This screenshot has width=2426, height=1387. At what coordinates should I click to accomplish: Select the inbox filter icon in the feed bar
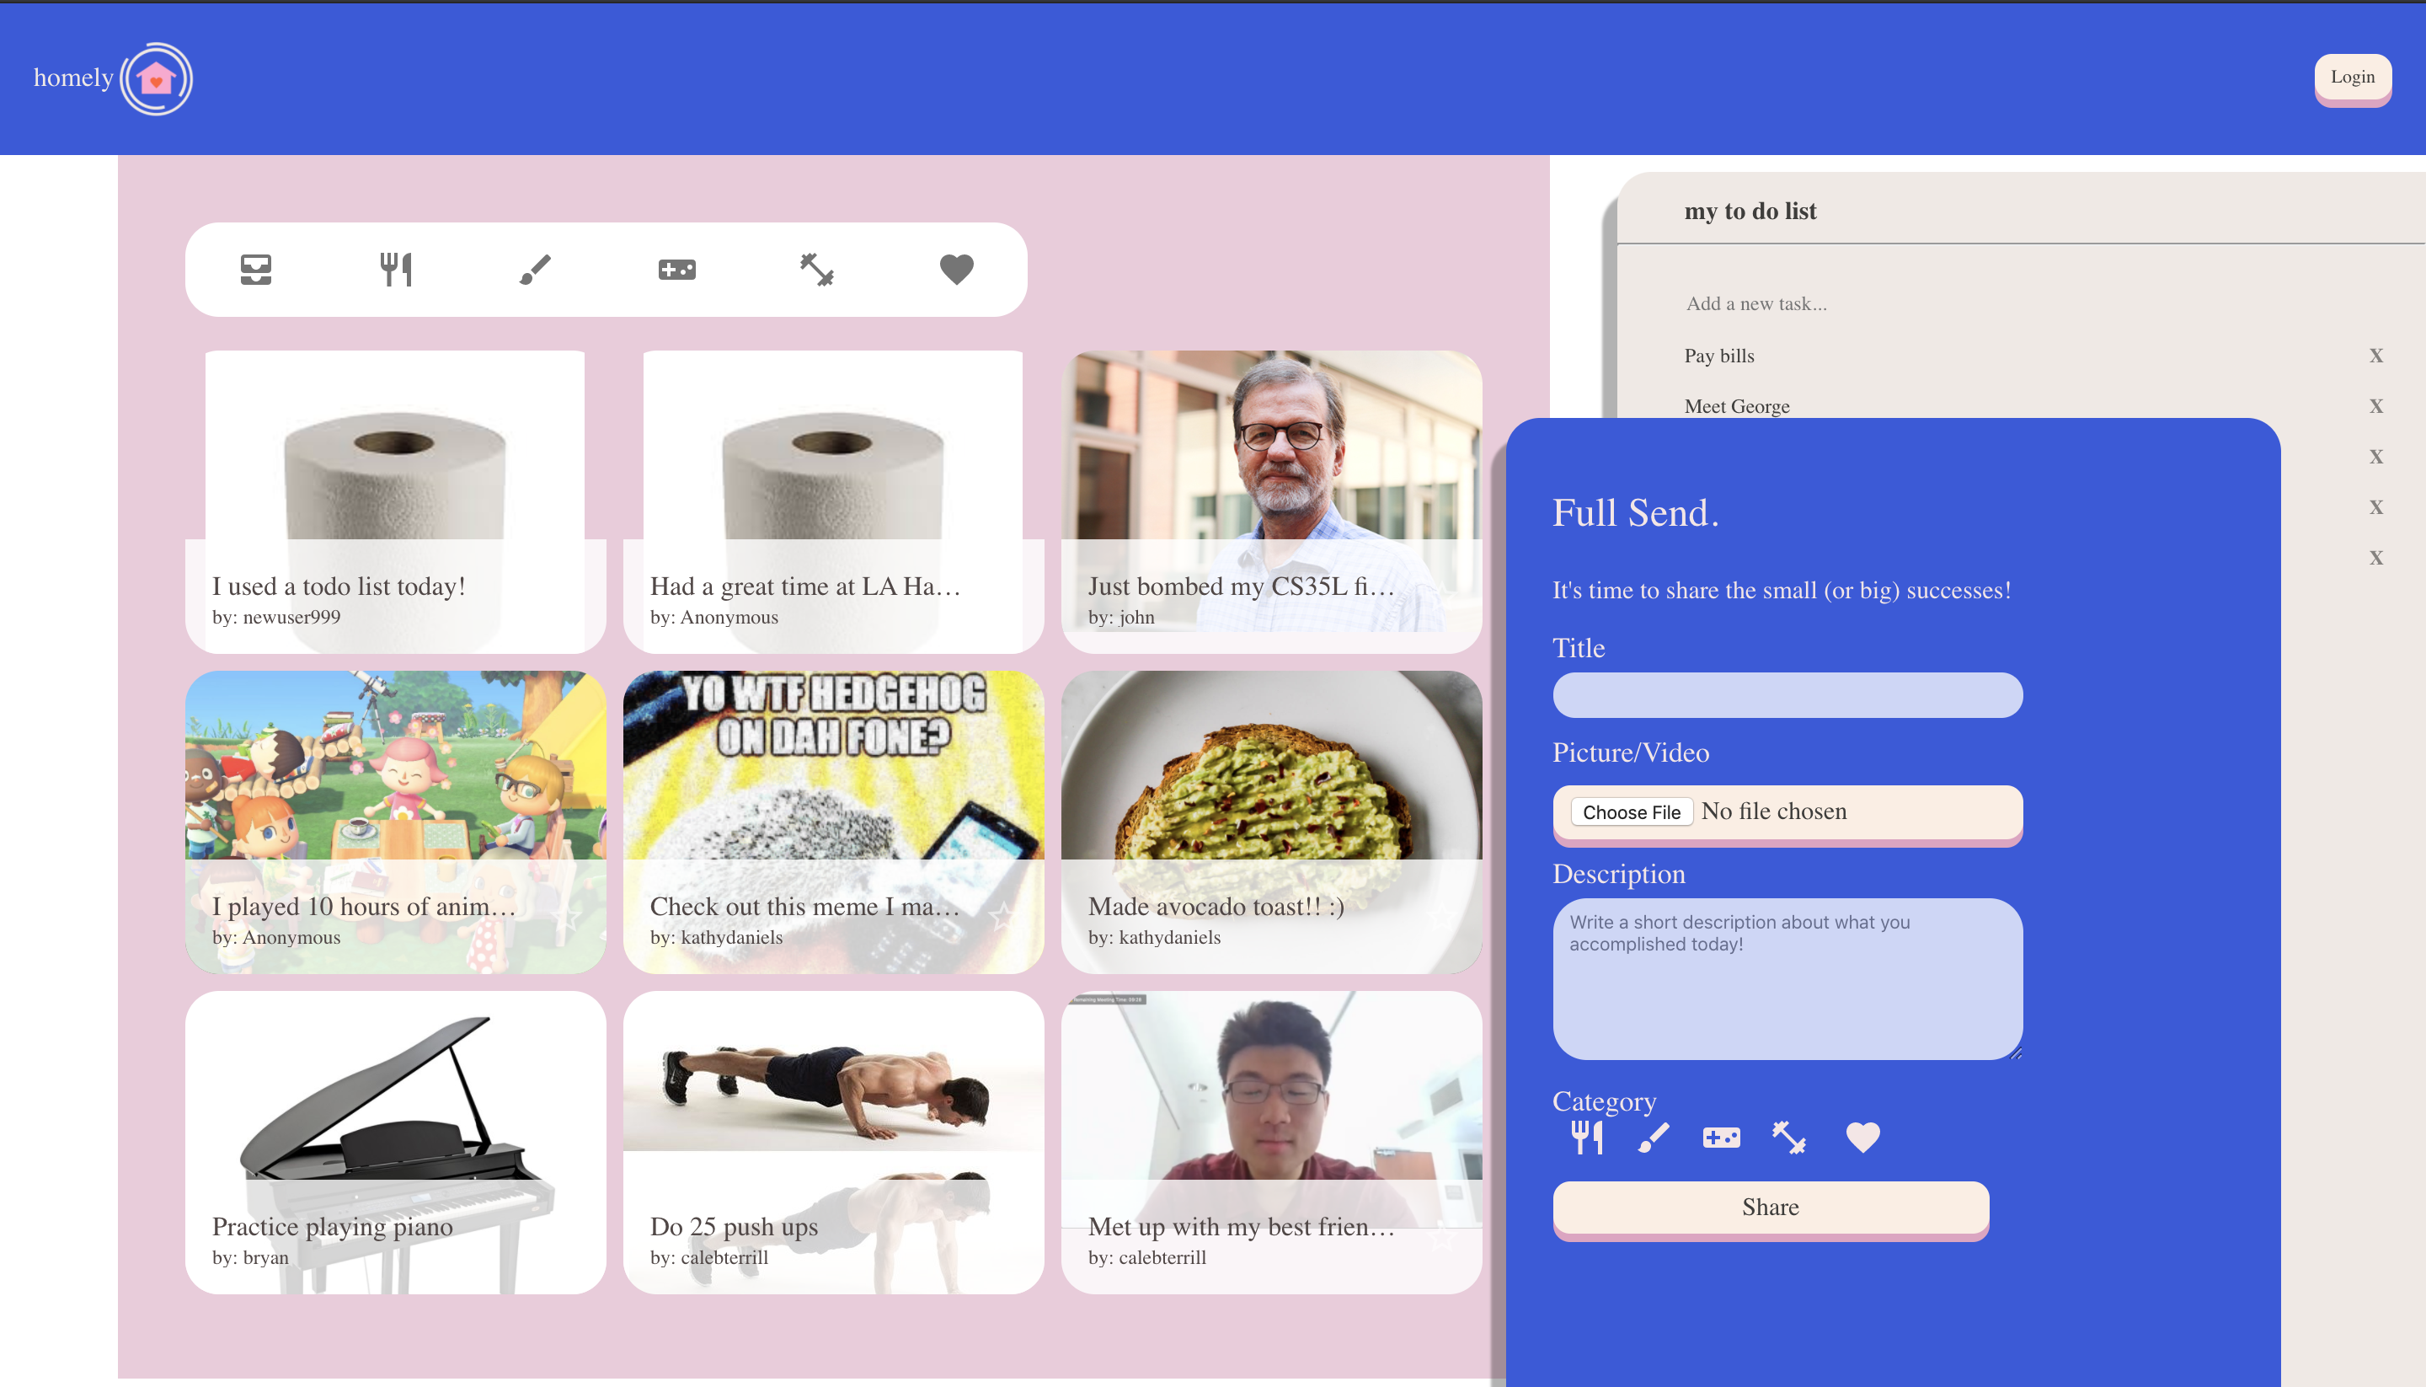click(x=256, y=270)
